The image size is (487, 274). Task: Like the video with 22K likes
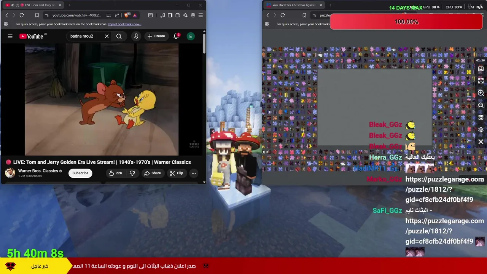pos(115,173)
